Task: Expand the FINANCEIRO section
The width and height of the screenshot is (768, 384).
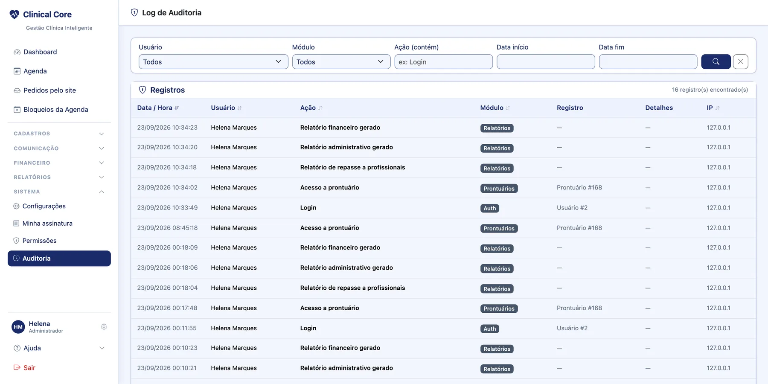Action: (x=59, y=163)
